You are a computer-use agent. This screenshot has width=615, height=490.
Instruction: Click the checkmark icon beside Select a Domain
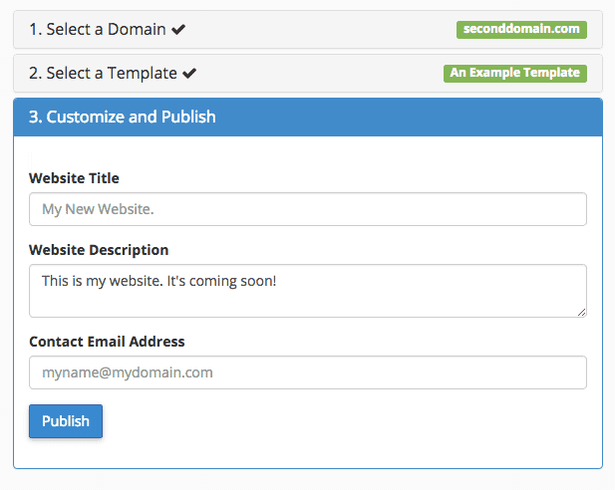click(x=178, y=30)
